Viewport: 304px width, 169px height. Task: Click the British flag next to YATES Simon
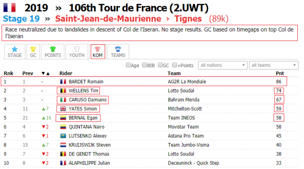coord(63,109)
